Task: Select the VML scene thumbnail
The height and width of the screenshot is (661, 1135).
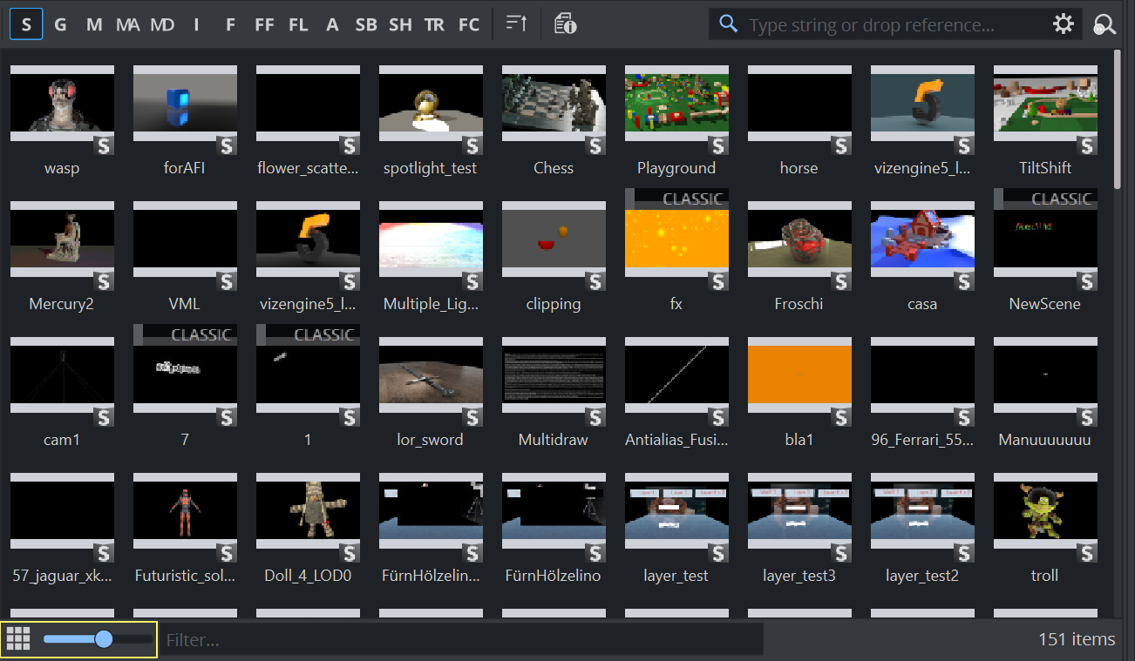Action: [185, 239]
